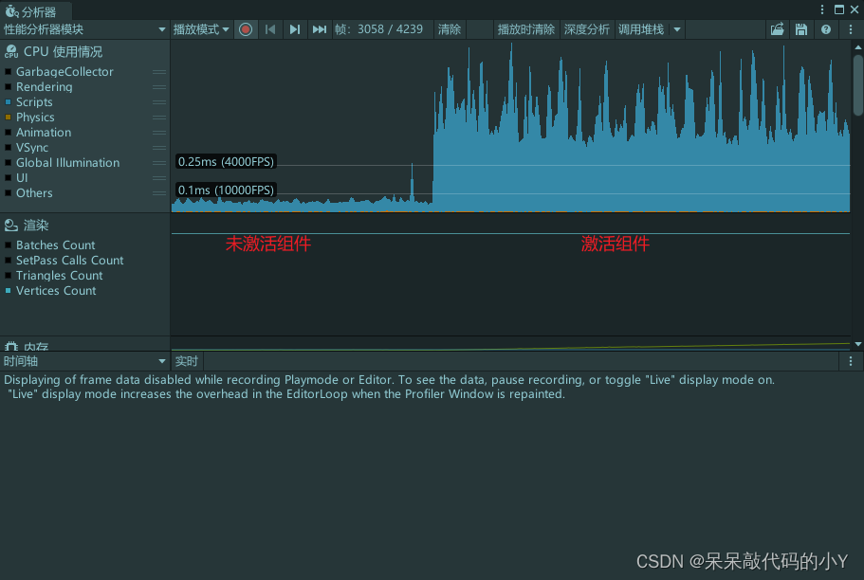Open 性能分析器模块 dropdown
The height and width of the screenshot is (580, 864).
coord(84,29)
